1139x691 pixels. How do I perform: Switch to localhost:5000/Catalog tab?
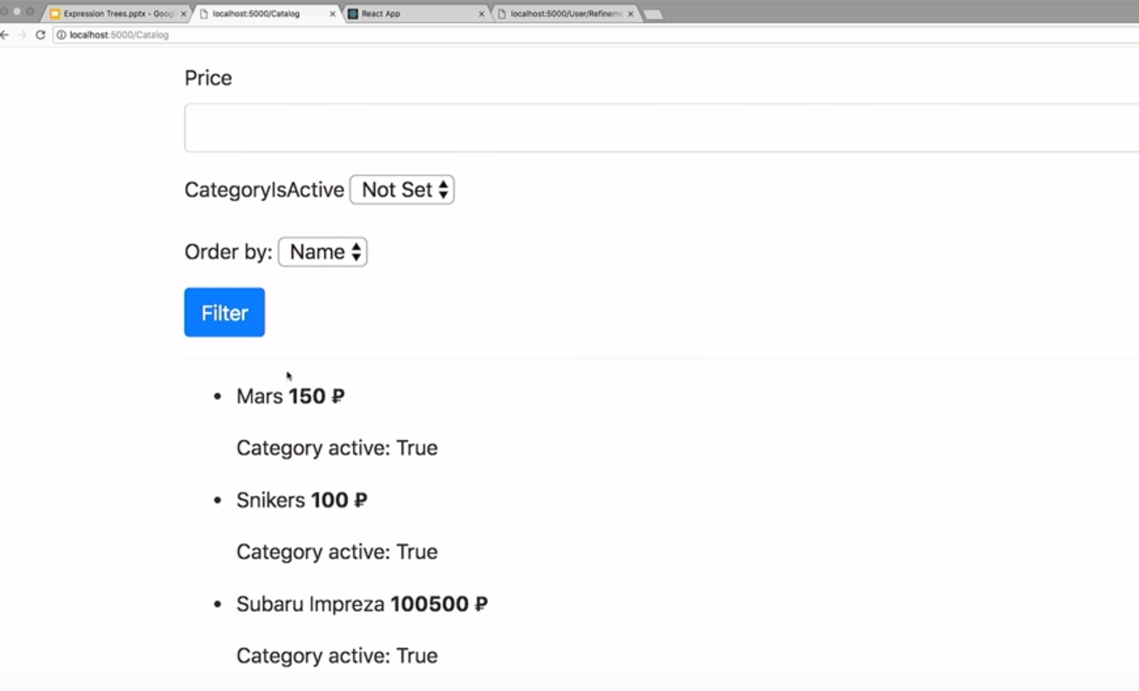(x=265, y=14)
